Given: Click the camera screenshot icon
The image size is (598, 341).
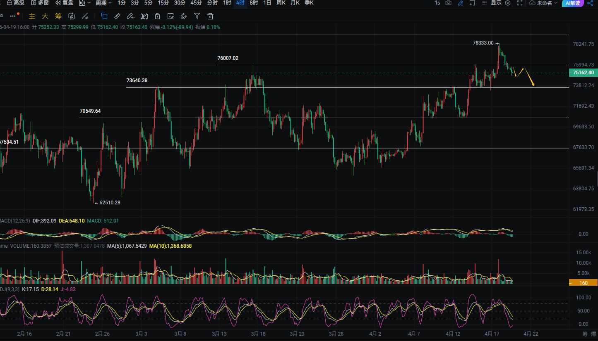Looking at the screenshot, I should (x=448, y=3).
